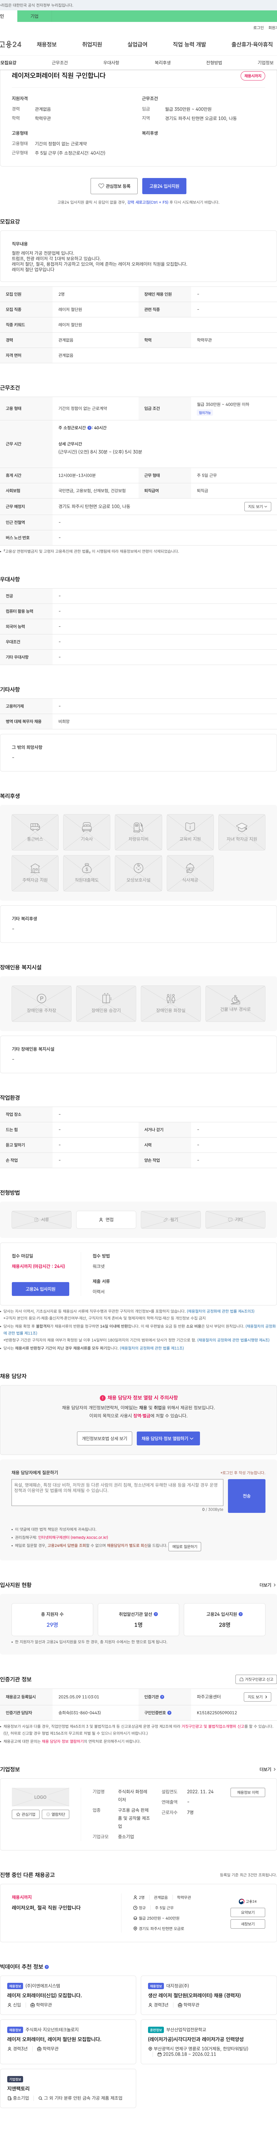This screenshot has width=277, height=2134.
Task: Switch to the 복리후생 tab
Action: [162, 63]
